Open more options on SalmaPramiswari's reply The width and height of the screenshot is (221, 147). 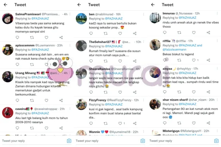[70, 14]
